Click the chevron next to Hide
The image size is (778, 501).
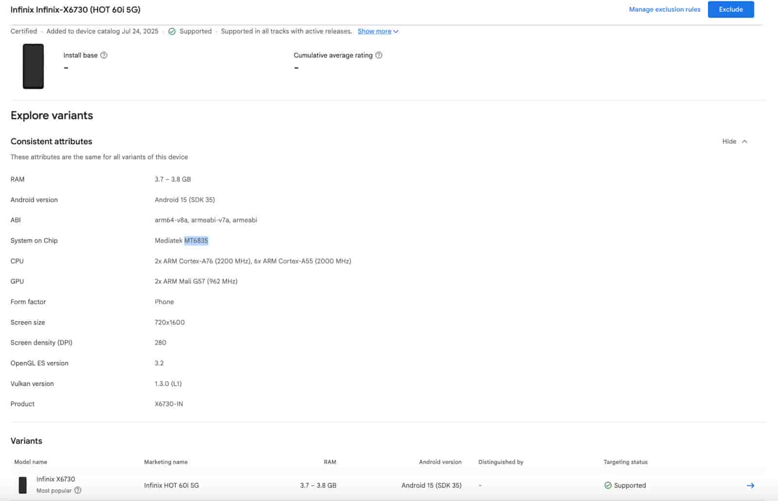(x=744, y=142)
